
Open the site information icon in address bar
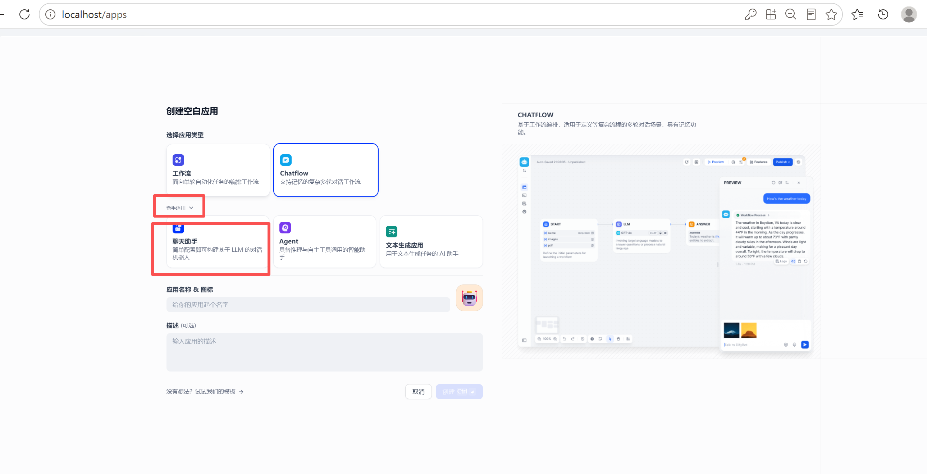[50, 14]
